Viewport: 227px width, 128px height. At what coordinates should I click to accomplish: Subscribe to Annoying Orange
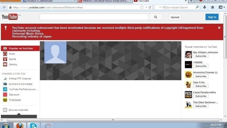pyautogui.click(x=201, y=76)
